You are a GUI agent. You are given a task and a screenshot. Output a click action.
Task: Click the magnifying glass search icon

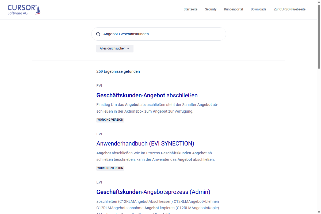(98, 34)
